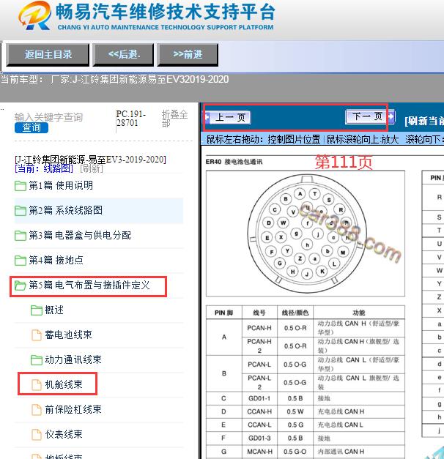The image size is (444, 459).
Task: Go forward with the >>前进 button
Action: tap(188, 54)
